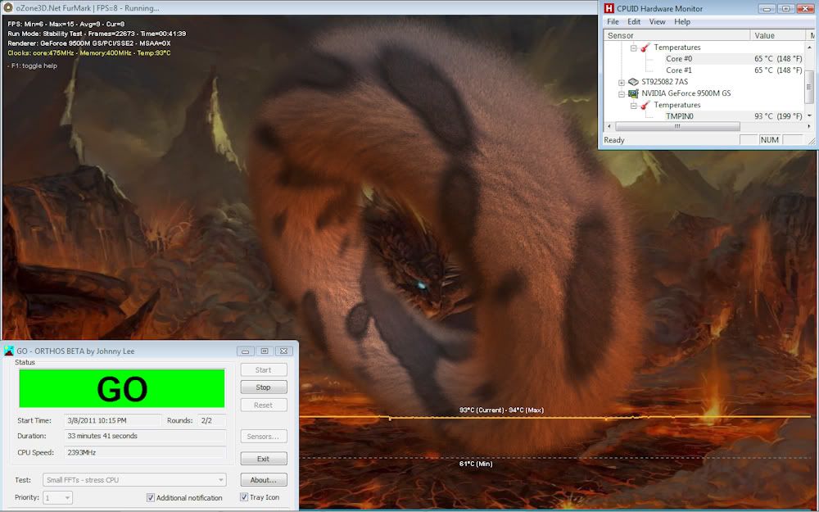Click the 'F1: toggle help' overlay text
The width and height of the screenshot is (819, 512).
[33, 66]
